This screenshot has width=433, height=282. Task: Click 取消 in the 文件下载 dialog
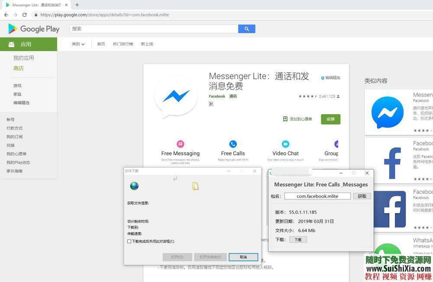[243, 257]
